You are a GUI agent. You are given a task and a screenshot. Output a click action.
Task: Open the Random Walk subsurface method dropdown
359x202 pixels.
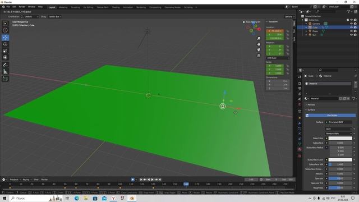pos(339,134)
